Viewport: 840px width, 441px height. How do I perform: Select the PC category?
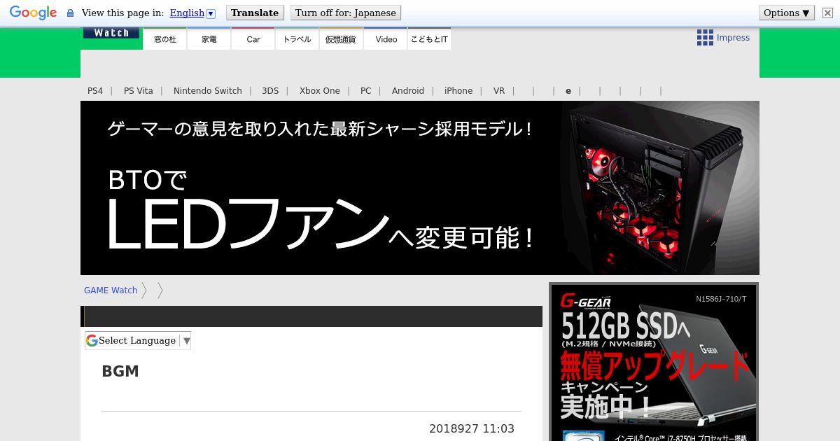[366, 91]
